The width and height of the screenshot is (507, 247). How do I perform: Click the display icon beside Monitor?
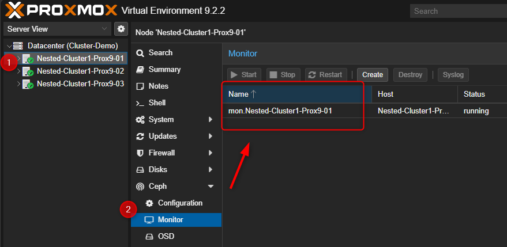[149, 220]
